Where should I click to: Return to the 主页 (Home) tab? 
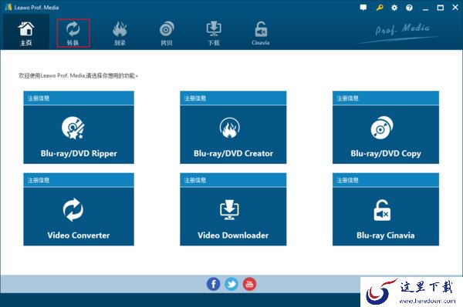pyautogui.click(x=26, y=33)
